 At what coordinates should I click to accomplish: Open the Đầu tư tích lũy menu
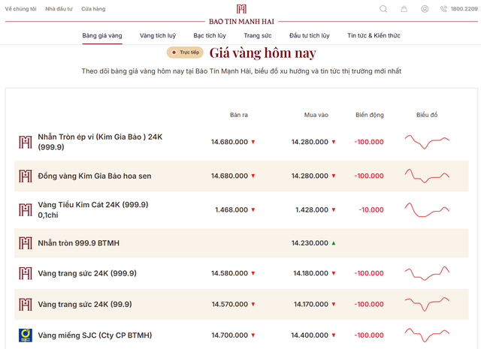tap(310, 35)
